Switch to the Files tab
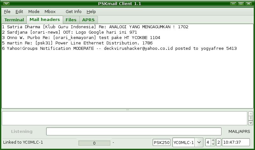The image size is (255, 150). (x=71, y=20)
